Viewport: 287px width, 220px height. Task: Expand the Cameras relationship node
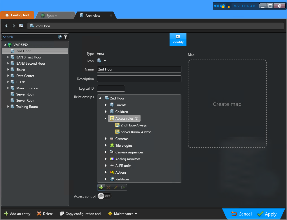(x=106, y=139)
